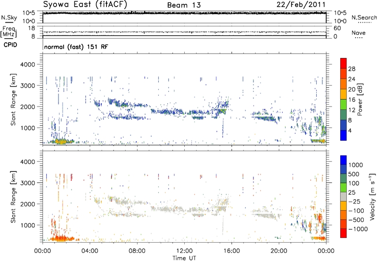The width and height of the screenshot is (377, 261).
Task: Select the gray segment of Velocity colorbar
Action: pos(344,197)
